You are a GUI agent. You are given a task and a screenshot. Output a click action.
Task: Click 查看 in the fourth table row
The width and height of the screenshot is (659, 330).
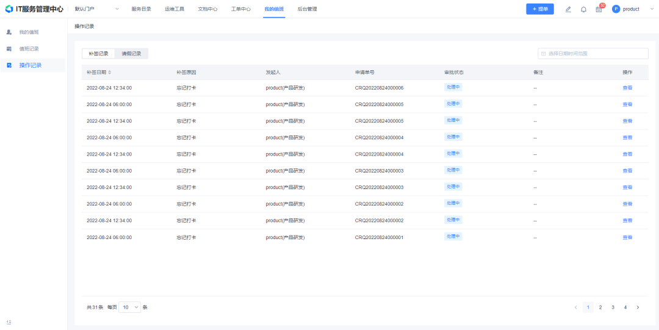(627, 137)
